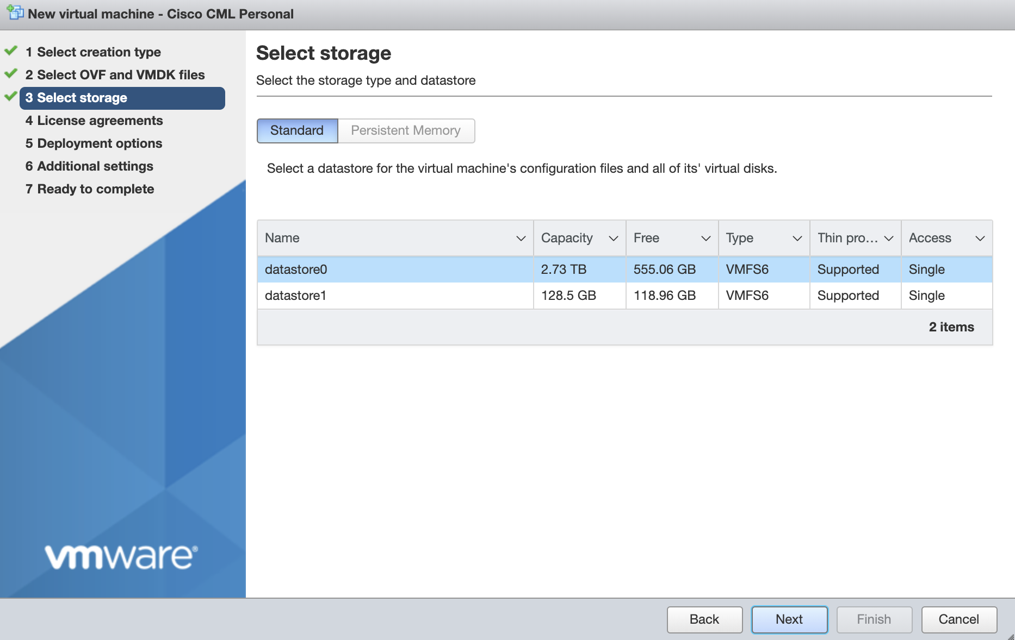This screenshot has height=640, width=1015.
Task: Open the Thin provisioning column dropdown
Action: pyautogui.click(x=889, y=238)
